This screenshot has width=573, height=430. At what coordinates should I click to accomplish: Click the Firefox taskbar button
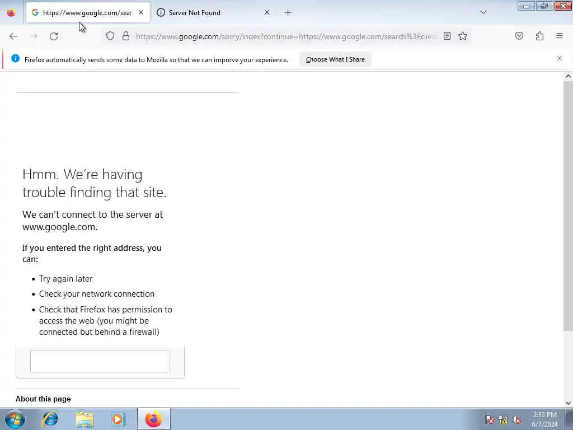tap(154, 419)
